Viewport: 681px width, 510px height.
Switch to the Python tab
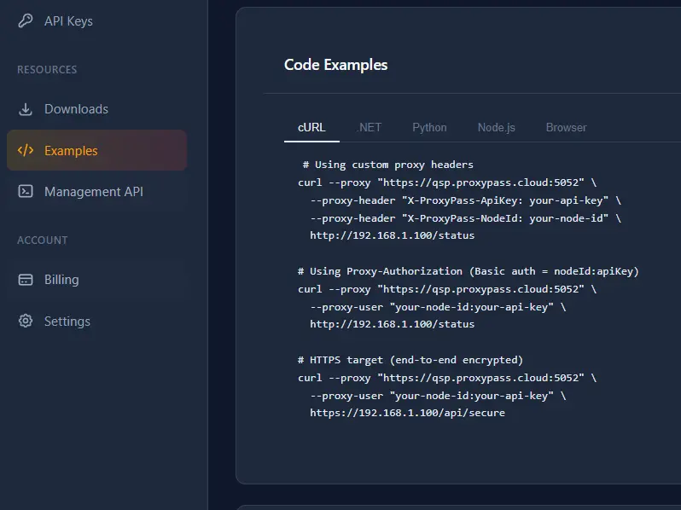429,128
